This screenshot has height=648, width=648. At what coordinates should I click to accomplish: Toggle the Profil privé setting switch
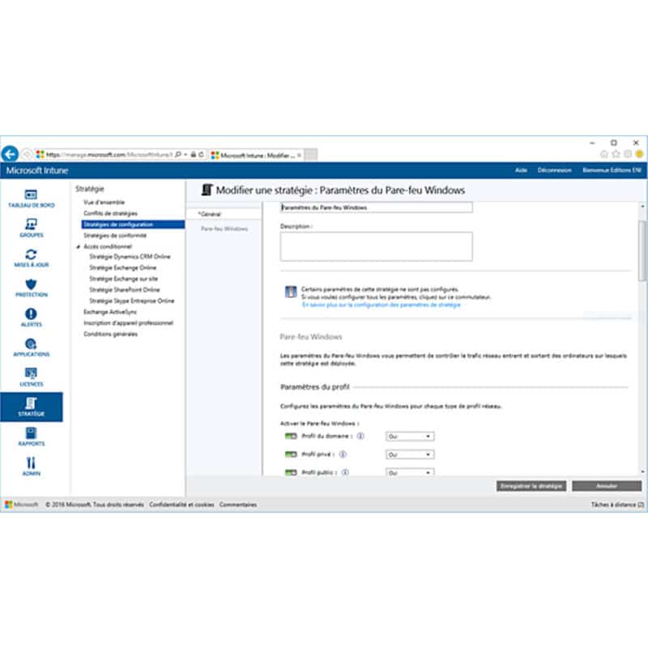[x=291, y=454]
